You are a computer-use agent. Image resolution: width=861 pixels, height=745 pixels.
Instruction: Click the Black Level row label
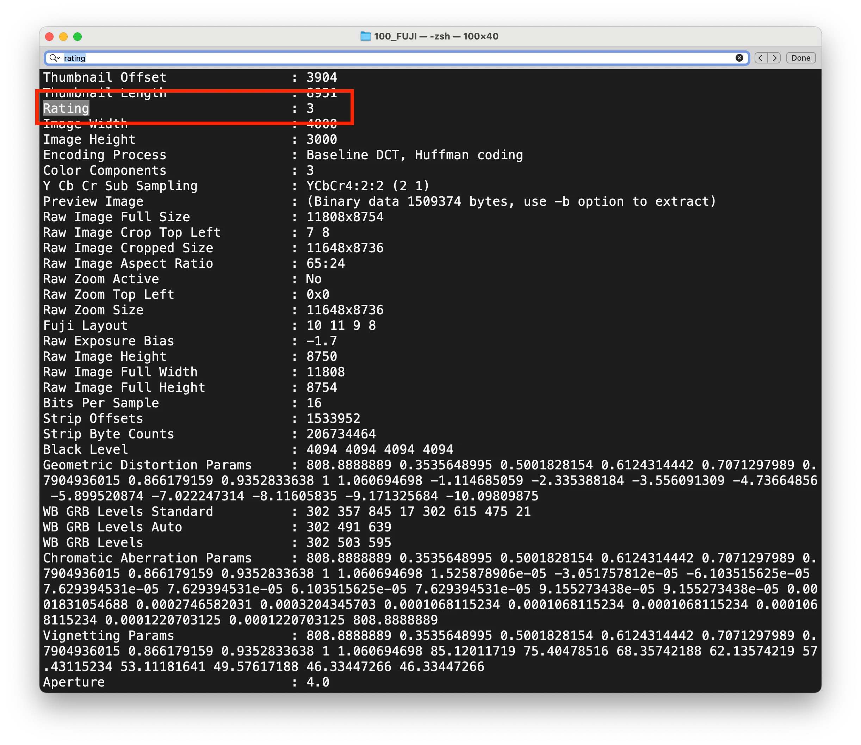[85, 449]
